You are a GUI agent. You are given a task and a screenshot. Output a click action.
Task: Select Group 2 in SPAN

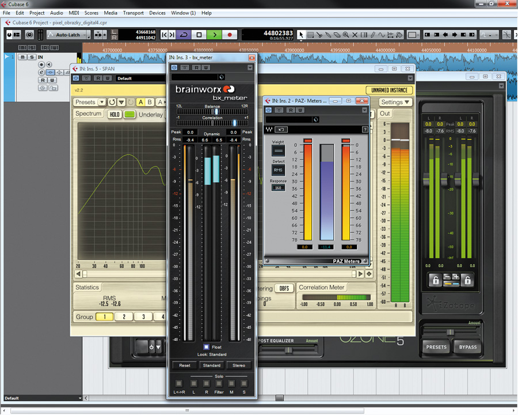click(124, 316)
